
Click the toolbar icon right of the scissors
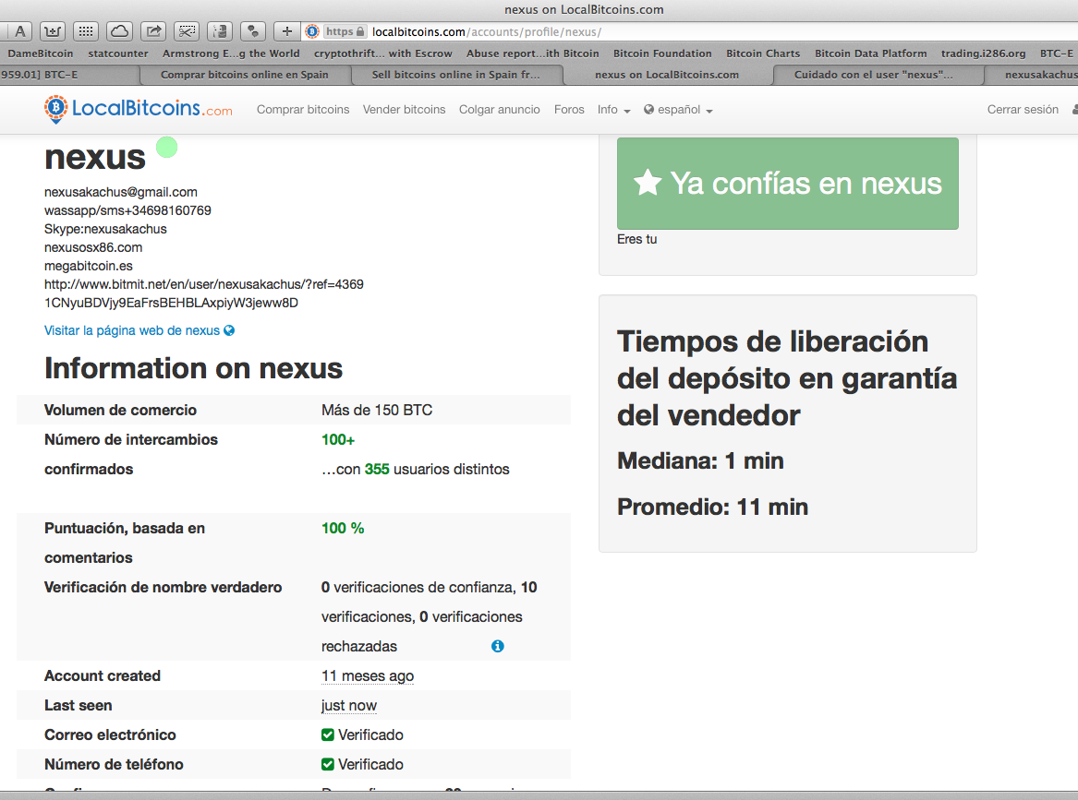point(220,31)
